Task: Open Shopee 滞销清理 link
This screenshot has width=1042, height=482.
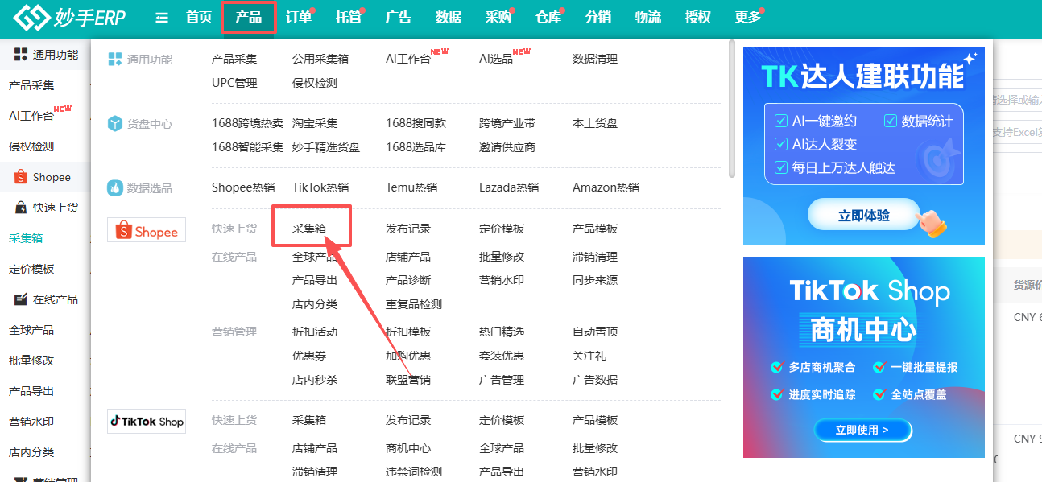Action: (x=595, y=257)
